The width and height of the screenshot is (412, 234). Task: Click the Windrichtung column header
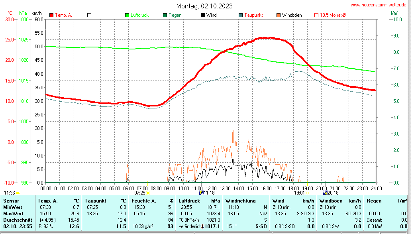click(240, 201)
